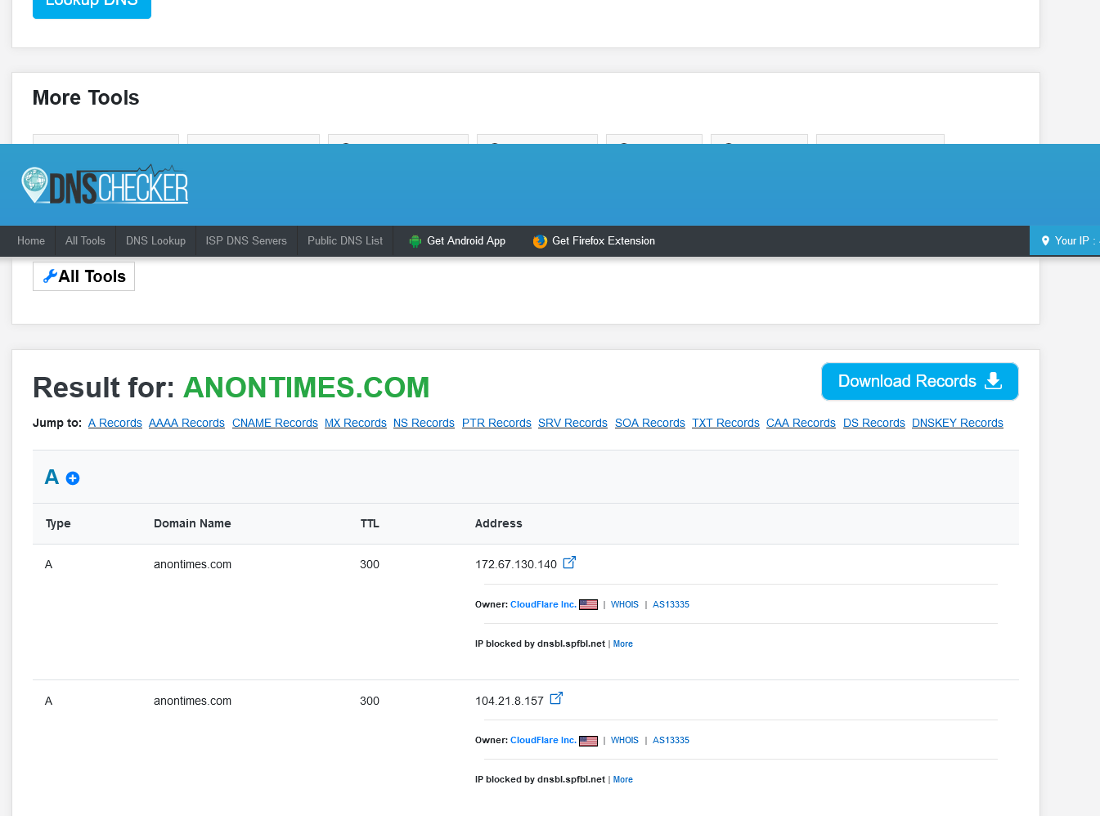Click the Download Records button
The image size is (1100, 816).
920,382
